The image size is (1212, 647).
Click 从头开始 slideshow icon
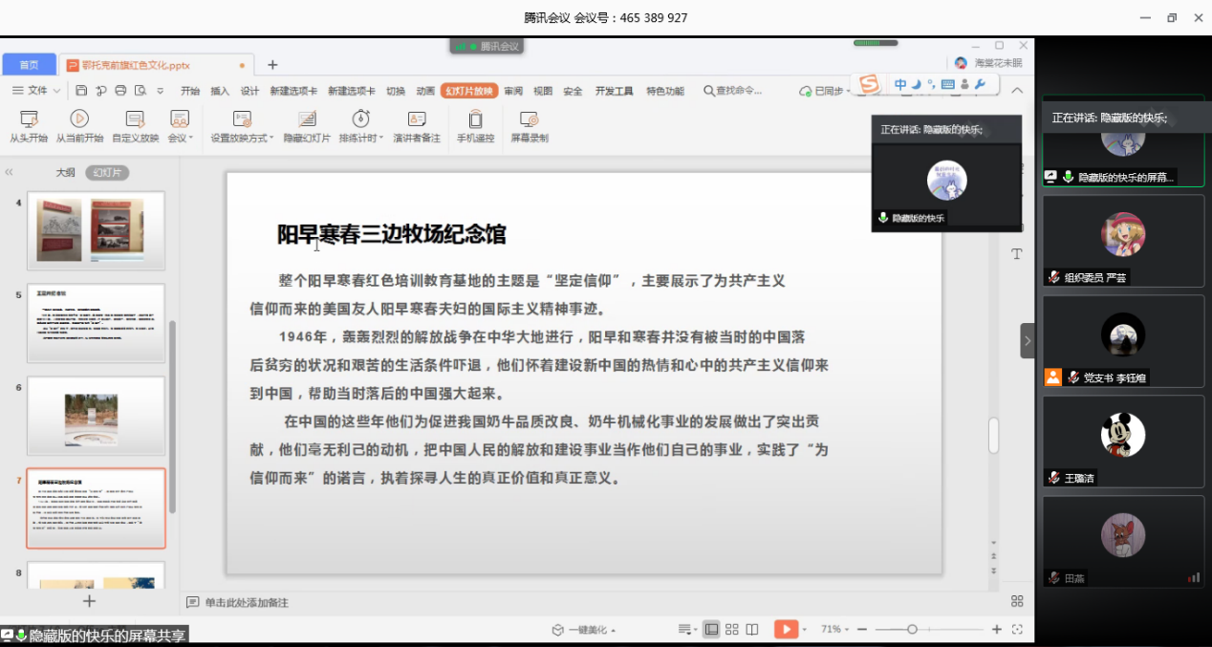[x=29, y=119]
